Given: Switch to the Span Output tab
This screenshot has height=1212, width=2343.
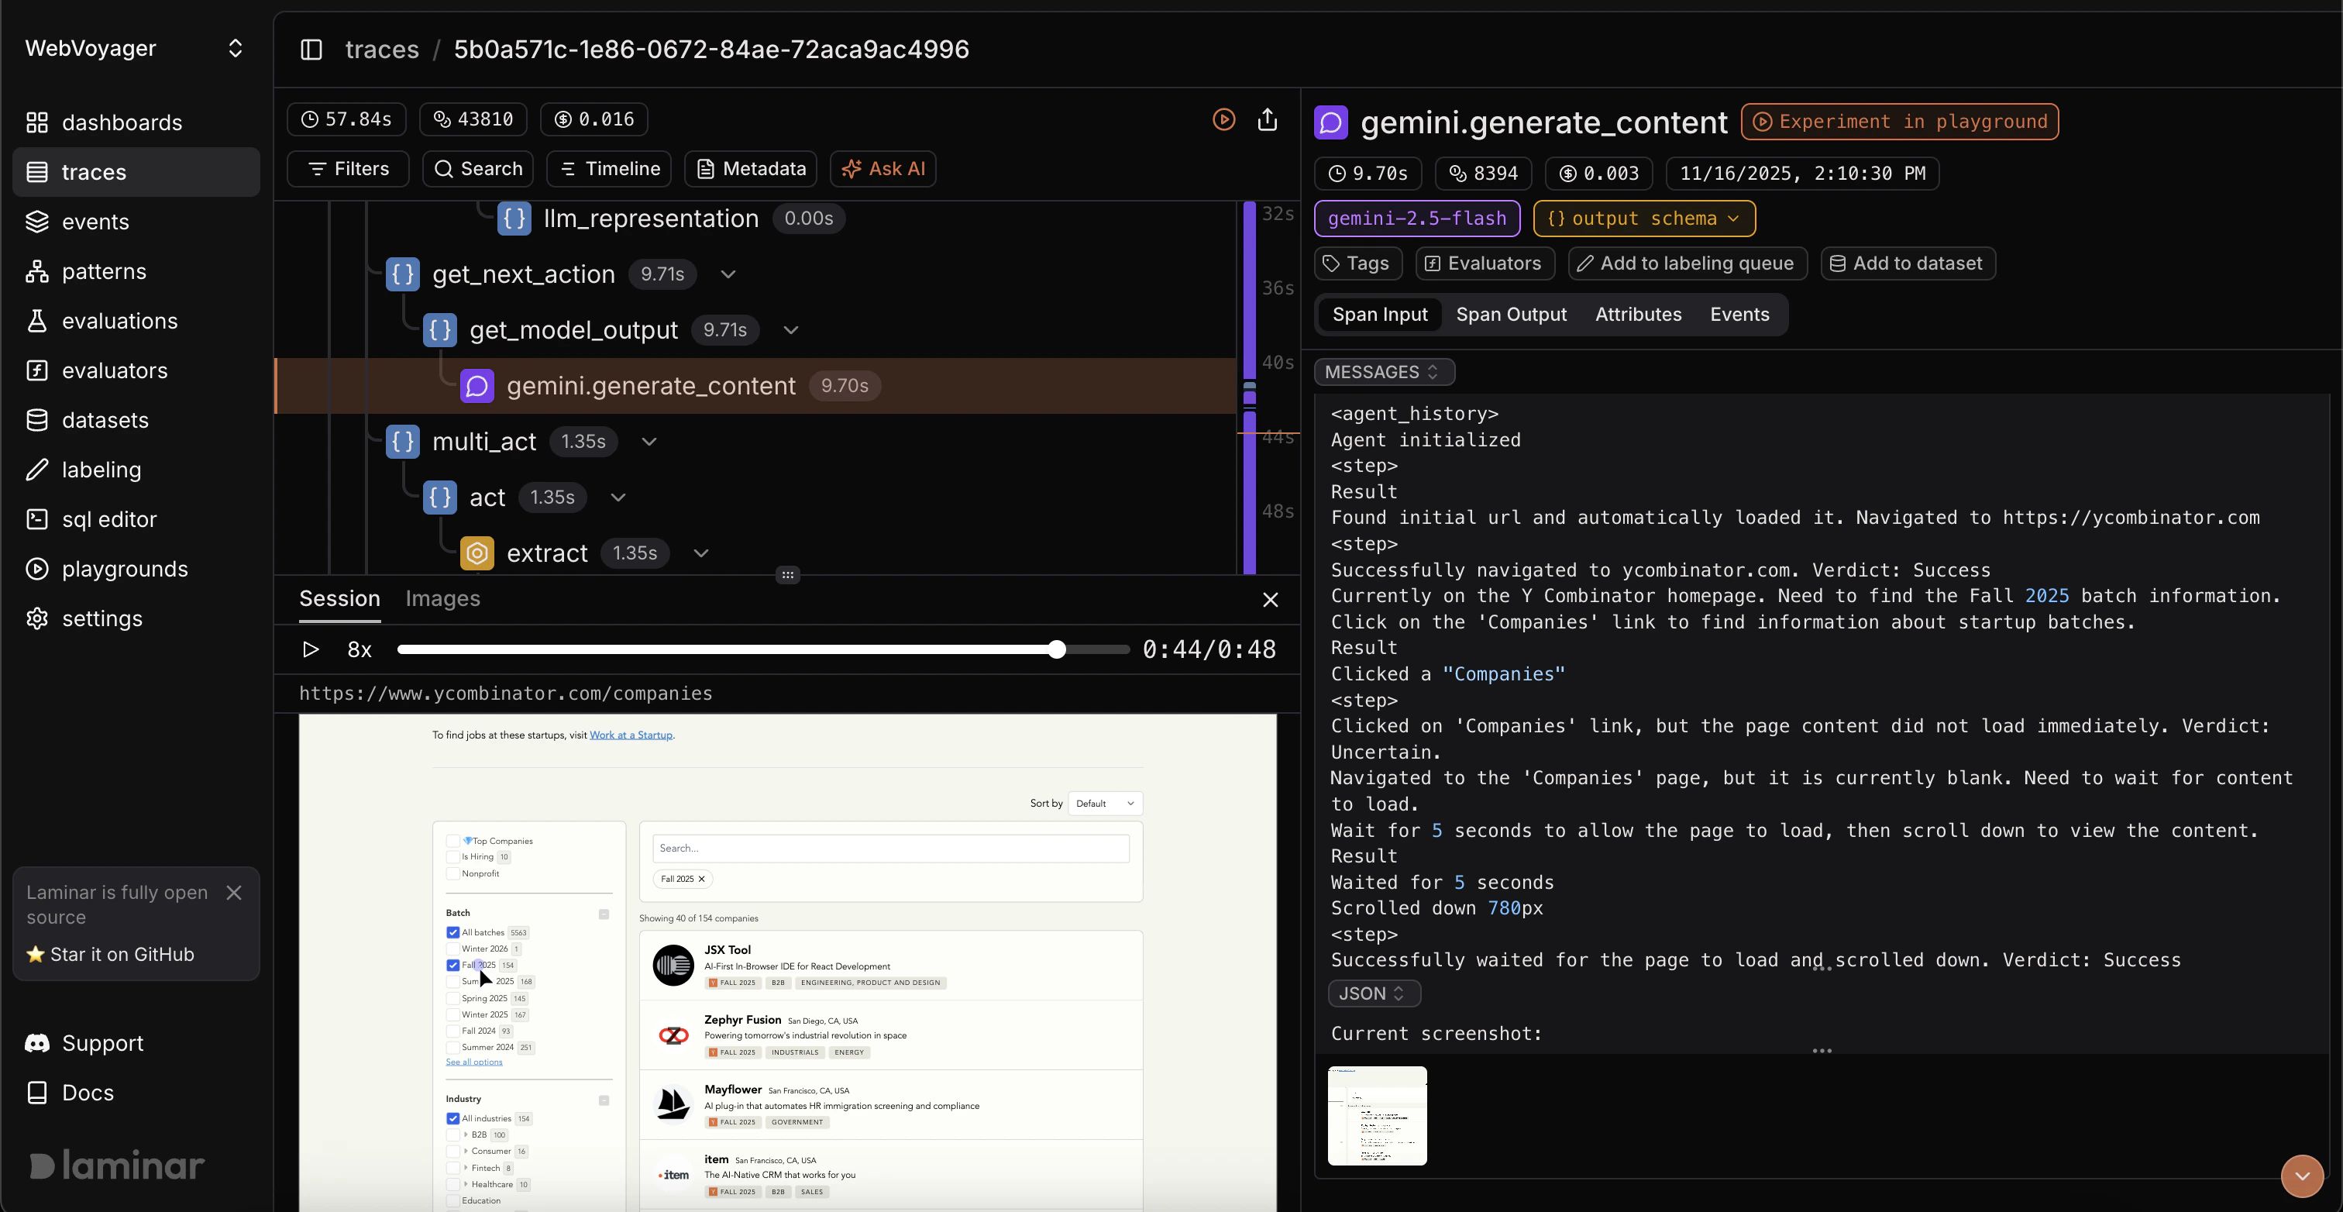Looking at the screenshot, I should (1511, 315).
